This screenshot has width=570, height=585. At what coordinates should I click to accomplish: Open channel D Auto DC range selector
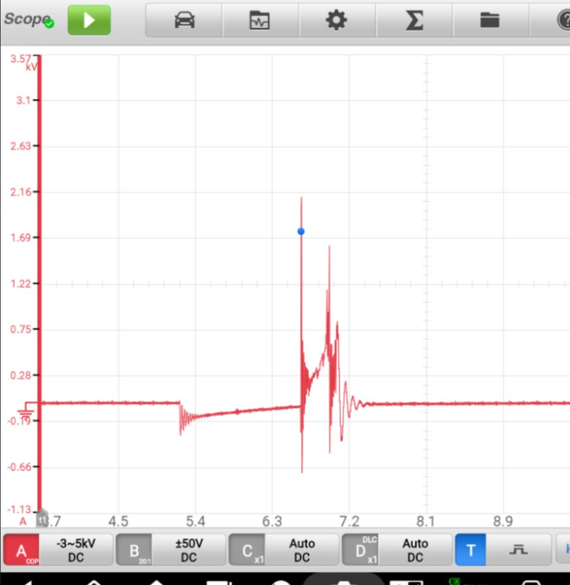click(x=415, y=550)
